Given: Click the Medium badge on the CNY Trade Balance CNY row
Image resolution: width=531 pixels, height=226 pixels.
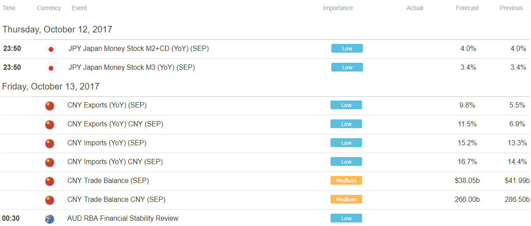Looking at the screenshot, I should [x=346, y=200].
